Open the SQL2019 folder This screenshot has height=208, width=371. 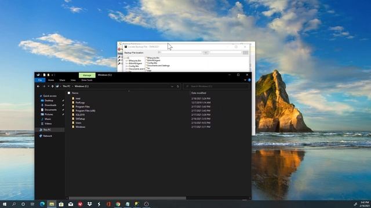[80, 114]
